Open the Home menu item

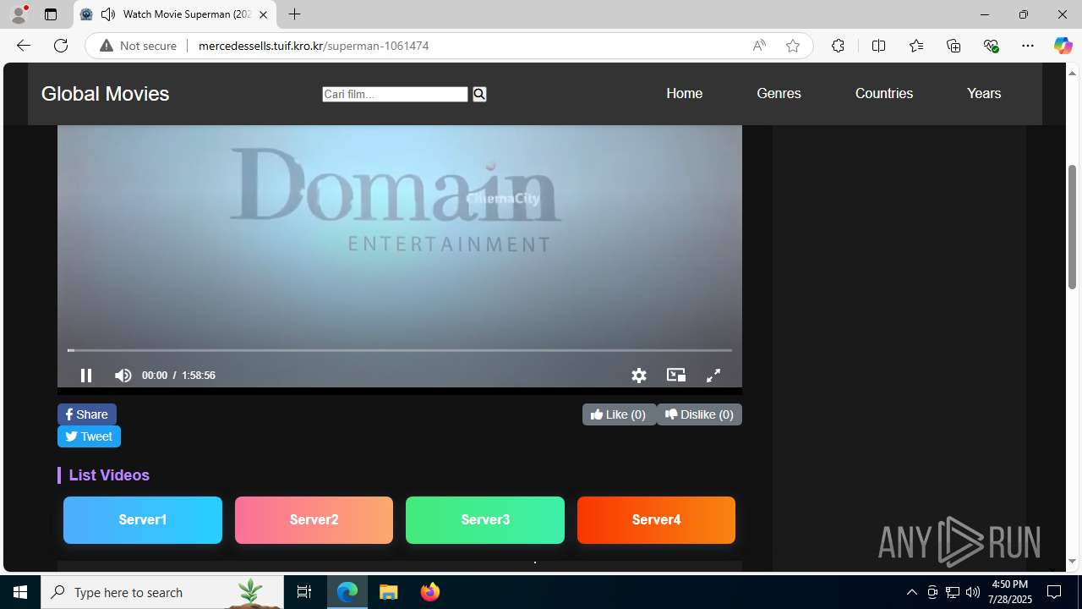pos(684,94)
